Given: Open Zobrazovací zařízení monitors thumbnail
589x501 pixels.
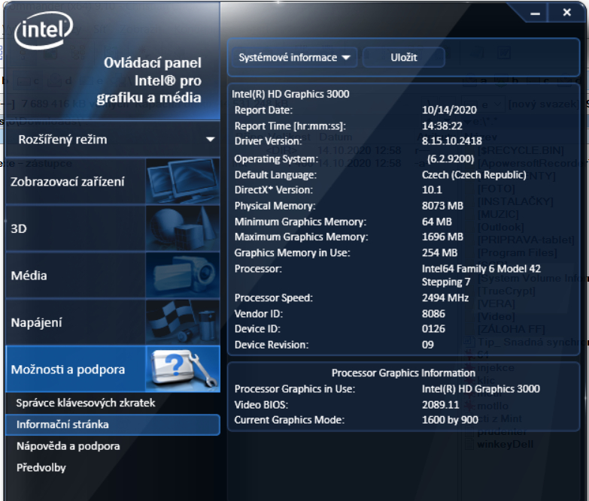Looking at the screenshot, I should (x=183, y=181).
